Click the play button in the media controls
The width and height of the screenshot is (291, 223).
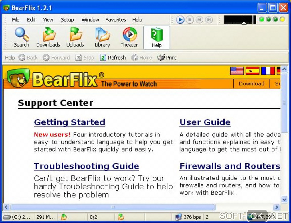click(180, 20)
